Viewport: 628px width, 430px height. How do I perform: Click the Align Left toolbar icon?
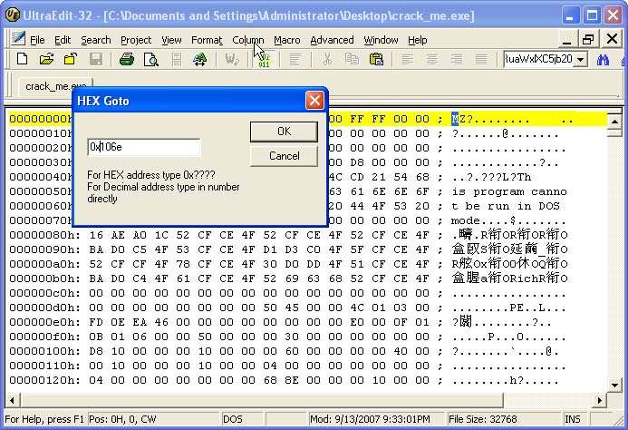(407, 59)
